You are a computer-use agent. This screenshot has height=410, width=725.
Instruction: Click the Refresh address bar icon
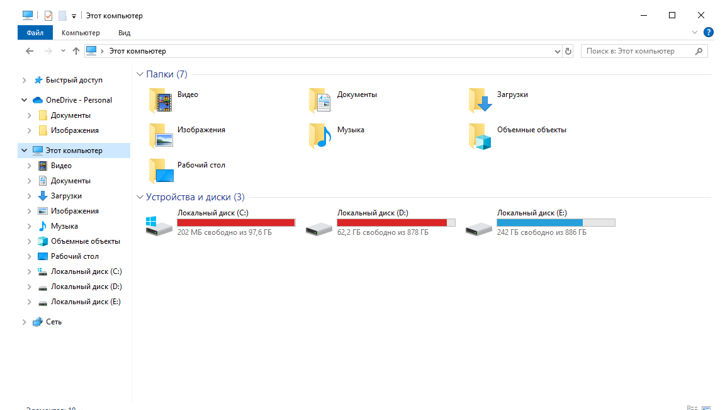click(568, 52)
